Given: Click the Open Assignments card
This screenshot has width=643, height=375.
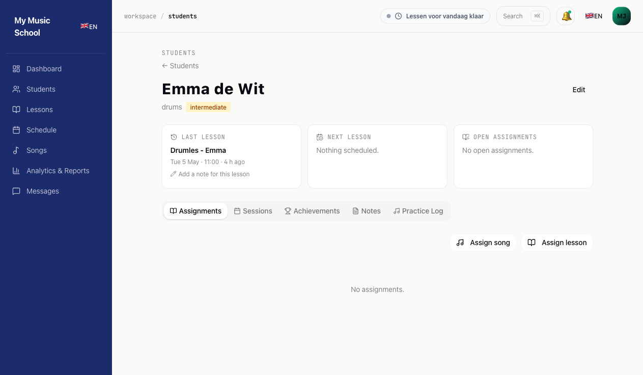Looking at the screenshot, I should click(523, 156).
